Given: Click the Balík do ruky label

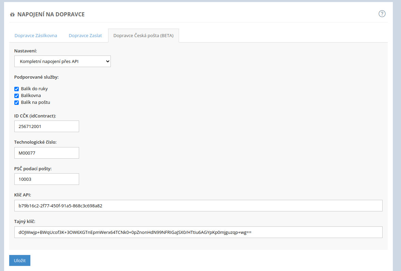Looking at the screenshot, I should pos(34,89).
